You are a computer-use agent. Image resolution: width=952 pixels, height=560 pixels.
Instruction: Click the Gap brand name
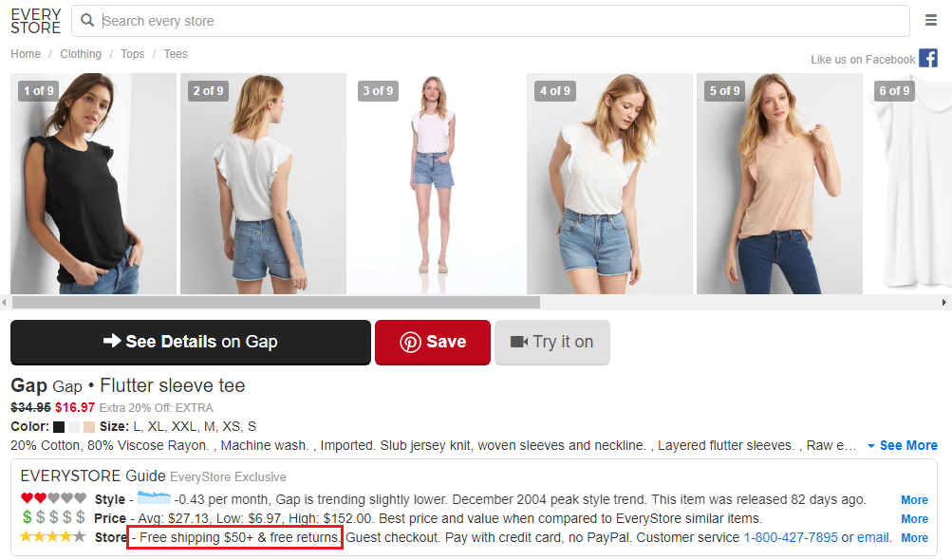click(28, 385)
